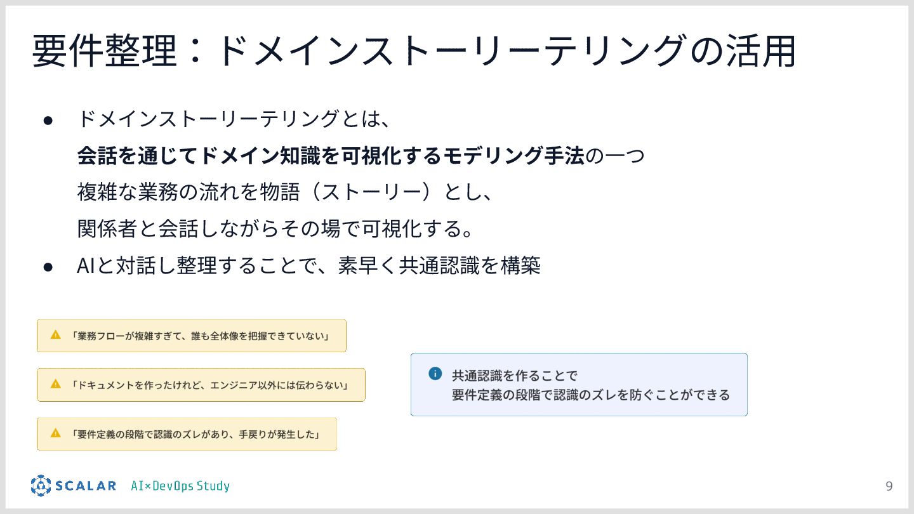The image size is (914, 514).
Task: Select the slide title 要件整理：ドメインストーリーテリングの活用
Action: (x=414, y=52)
